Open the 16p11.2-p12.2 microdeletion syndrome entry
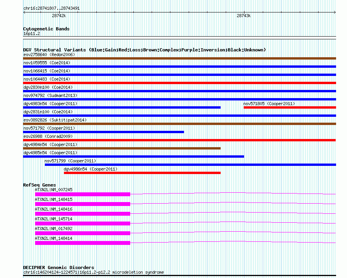Image resolution: width=347 pixels, height=278 pixels. point(94,272)
